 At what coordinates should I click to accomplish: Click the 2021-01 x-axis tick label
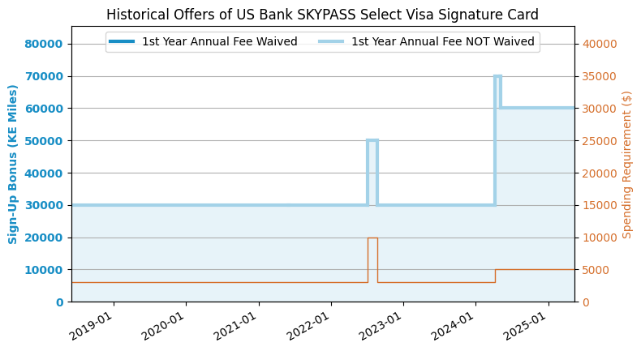(235, 330)
